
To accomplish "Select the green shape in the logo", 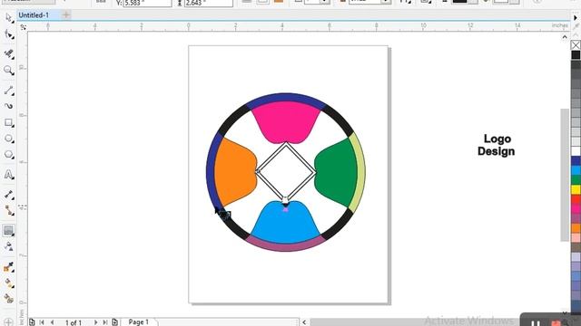I will 337,173.
